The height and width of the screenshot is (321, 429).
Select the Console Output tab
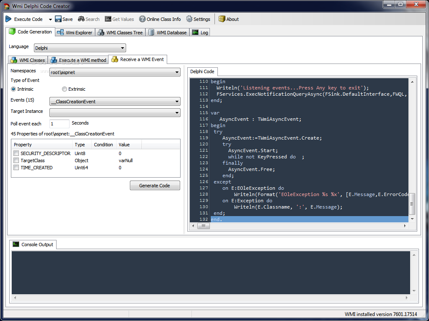pyautogui.click(x=33, y=244)
